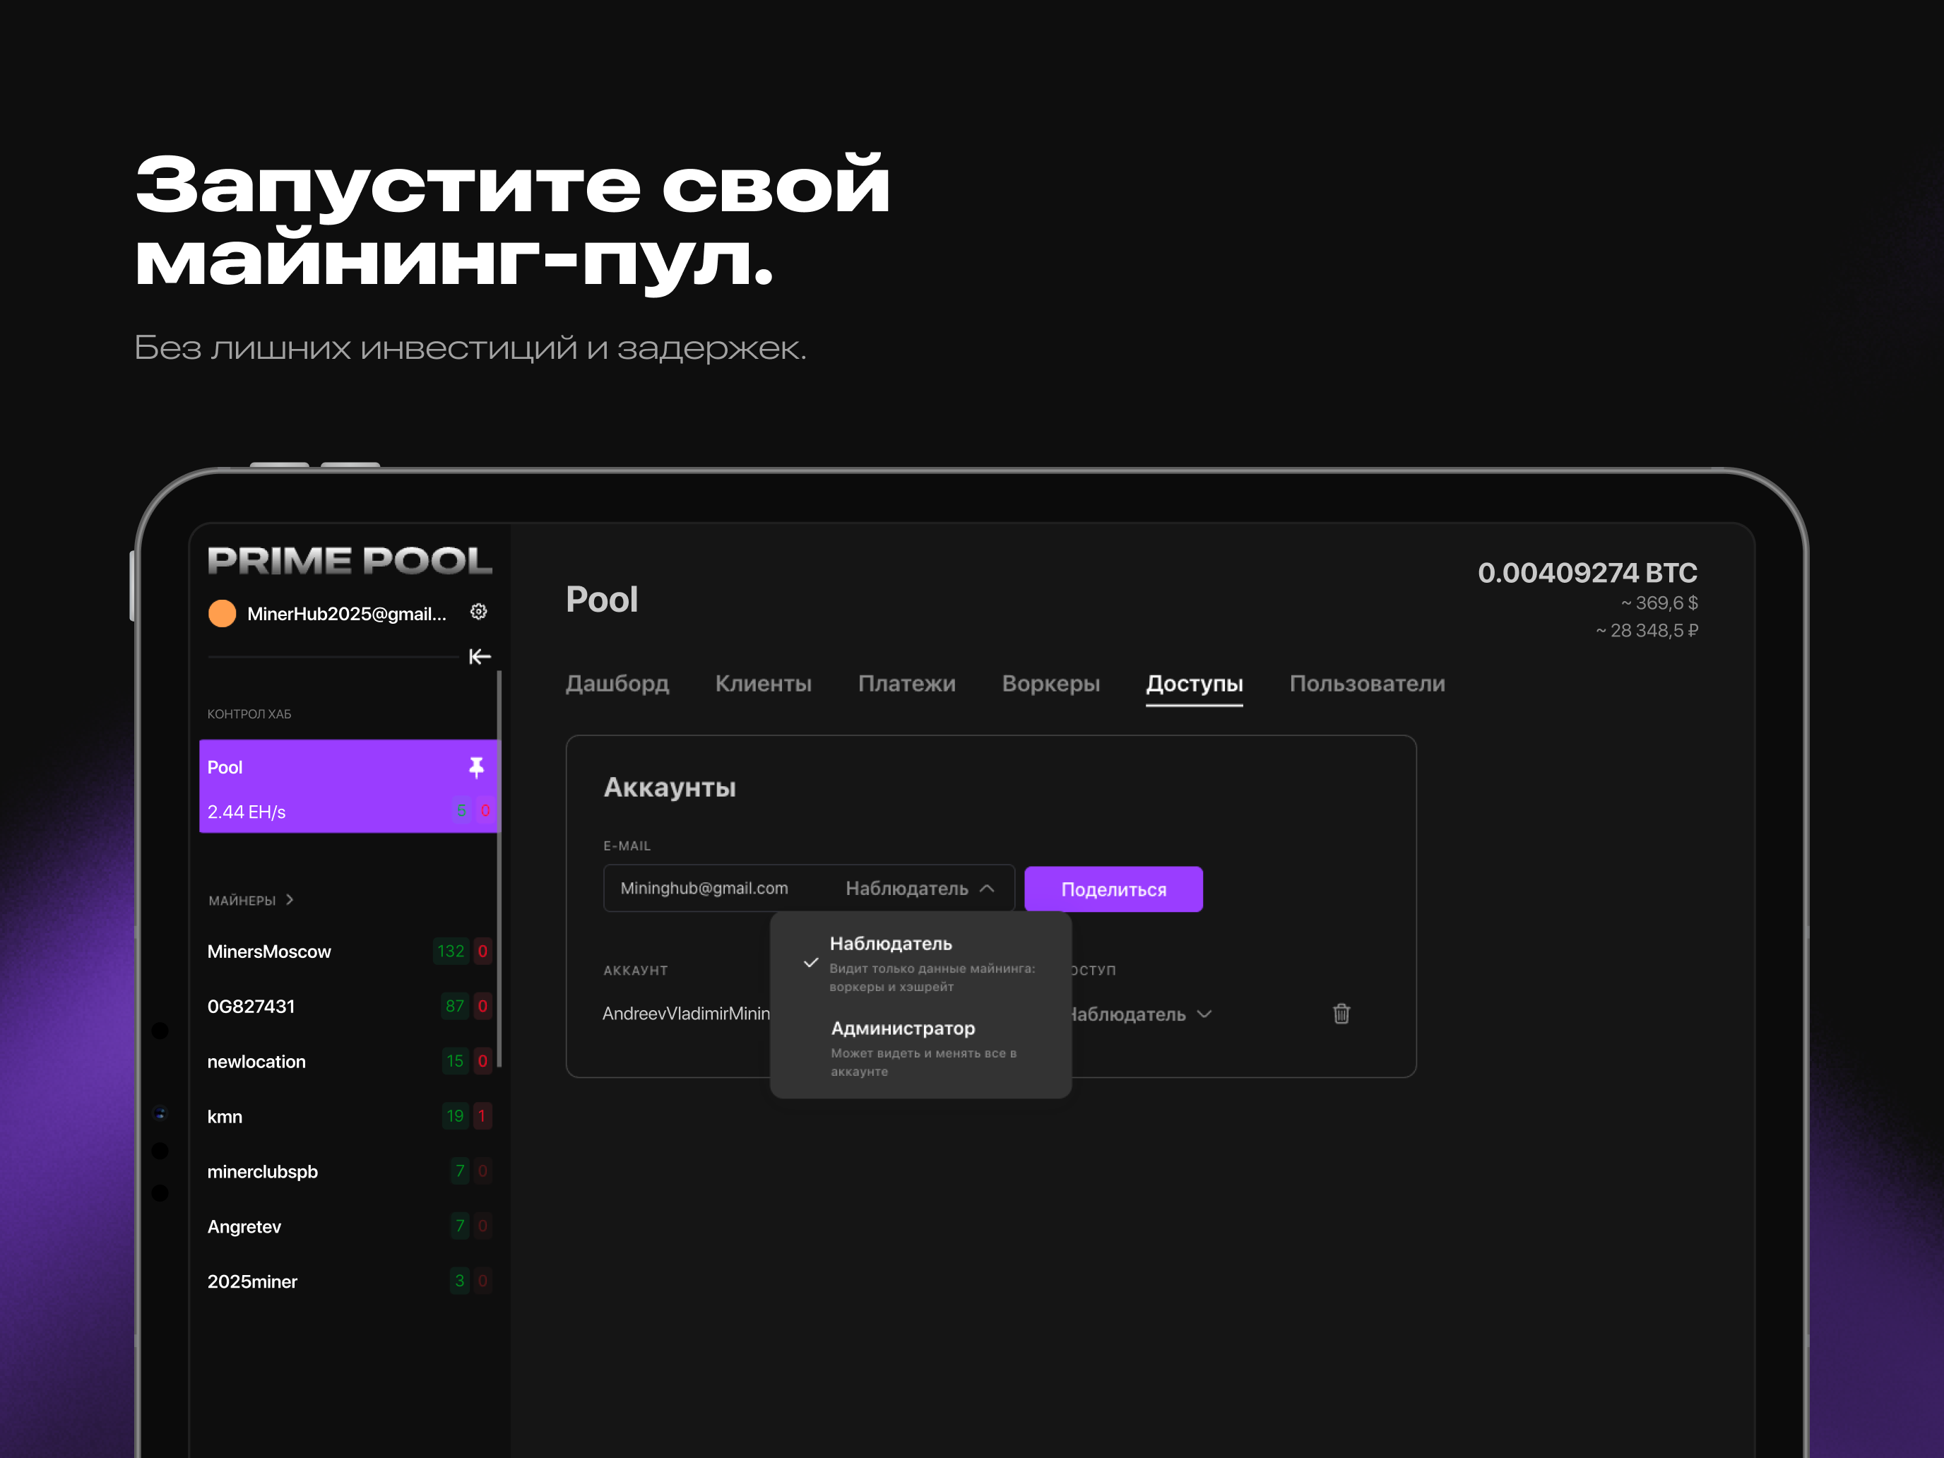Switch to the Платежи tab

pos(906,684)
